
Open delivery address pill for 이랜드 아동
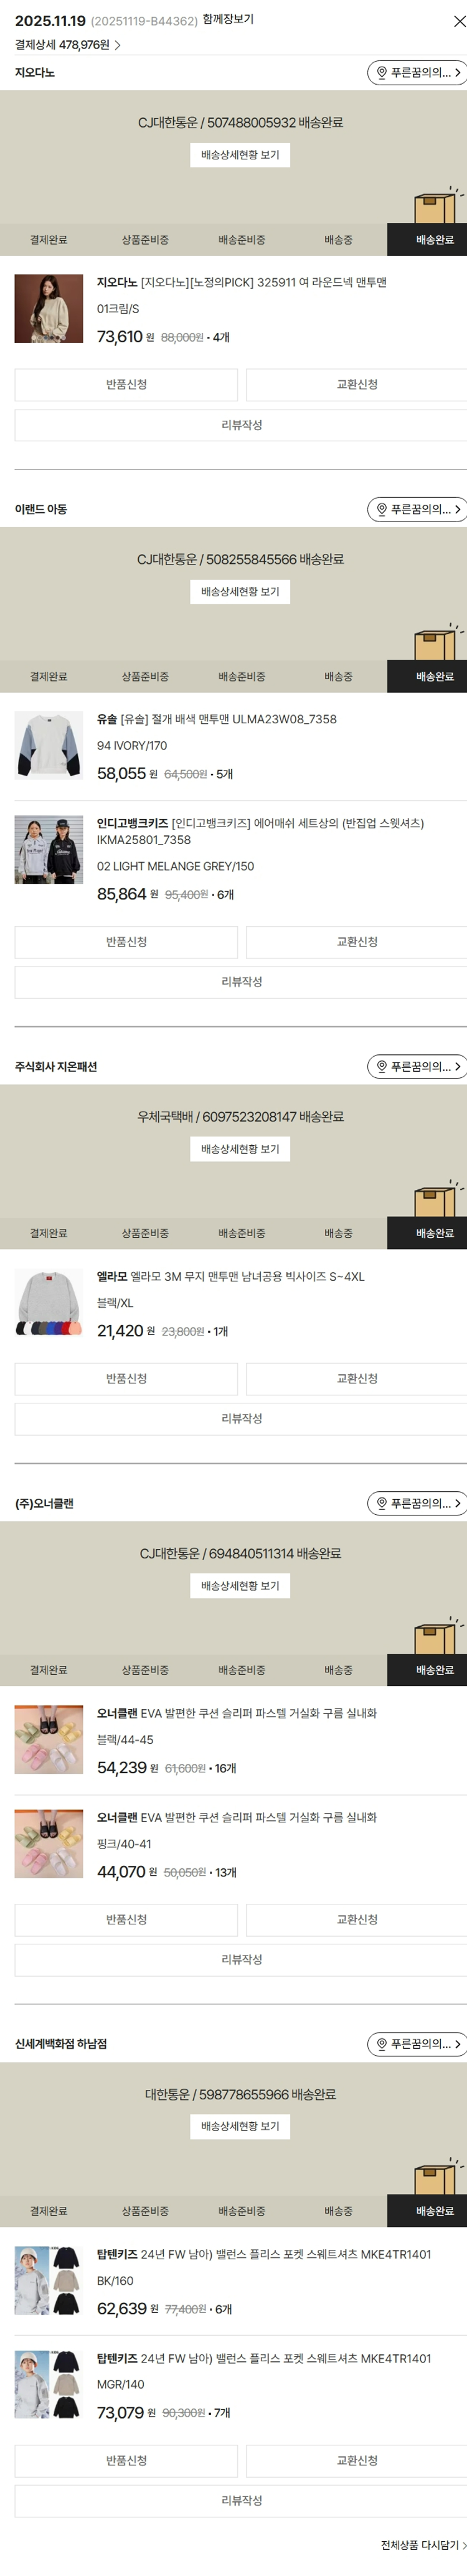point(416,509)
